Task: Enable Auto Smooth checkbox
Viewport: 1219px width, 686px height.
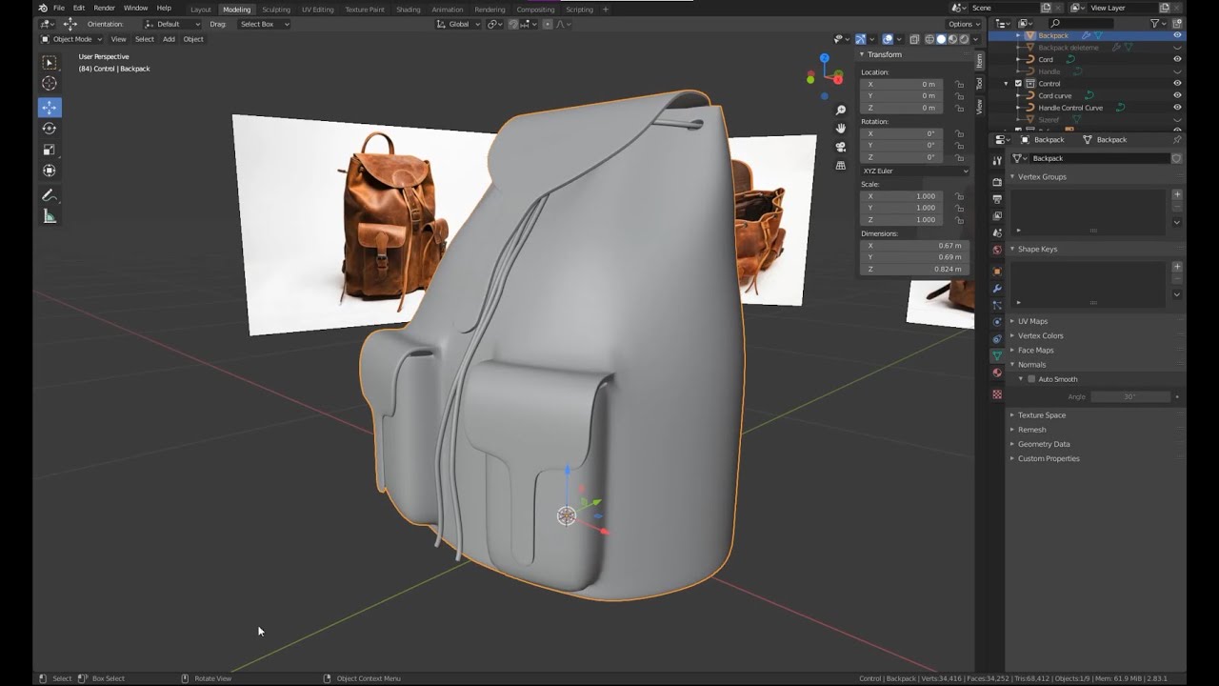Action: [x=1031, y=379]
